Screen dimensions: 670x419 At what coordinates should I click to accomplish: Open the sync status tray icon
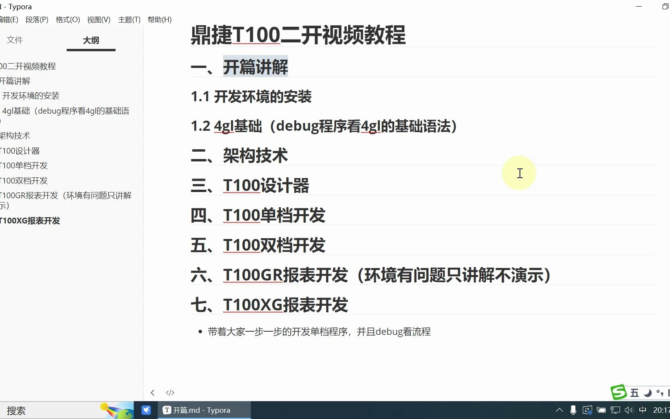[x=587, y=410]
